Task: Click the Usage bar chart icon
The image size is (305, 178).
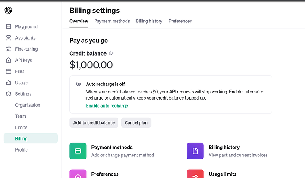Action: [8, 82]
